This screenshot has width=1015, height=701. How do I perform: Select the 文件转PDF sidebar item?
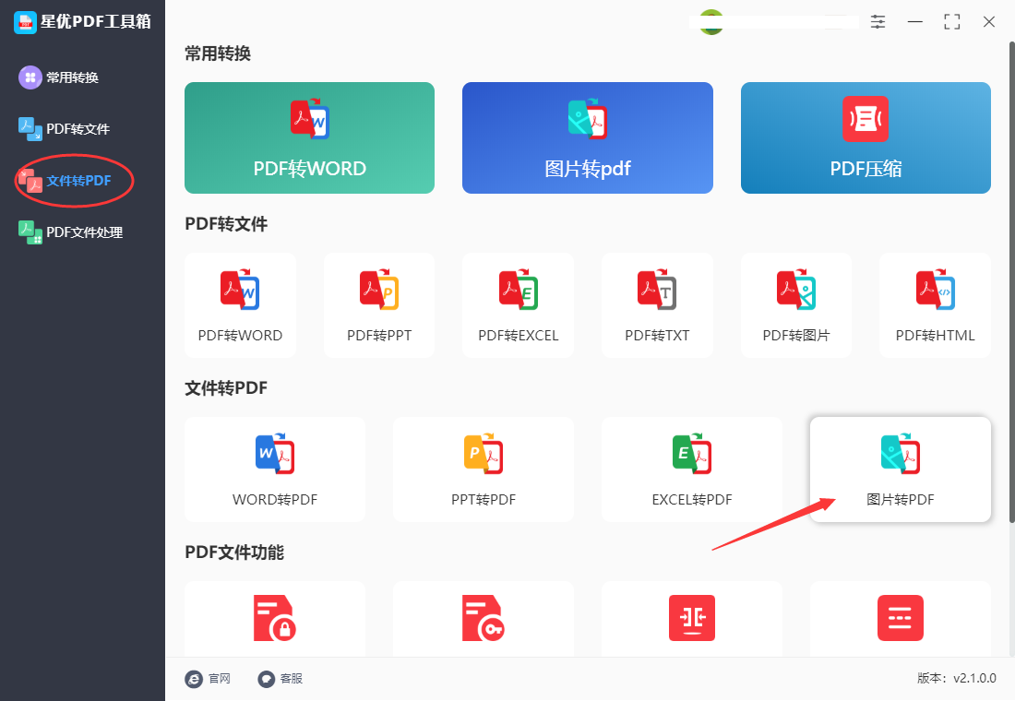pyautogui.click(x=65, y=181)
